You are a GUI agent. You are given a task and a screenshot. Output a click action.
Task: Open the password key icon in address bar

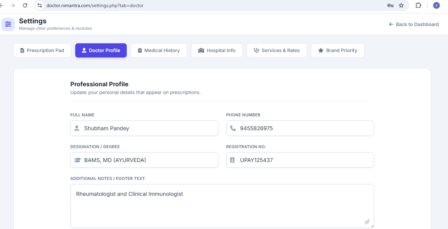click(x=390, y=5)
